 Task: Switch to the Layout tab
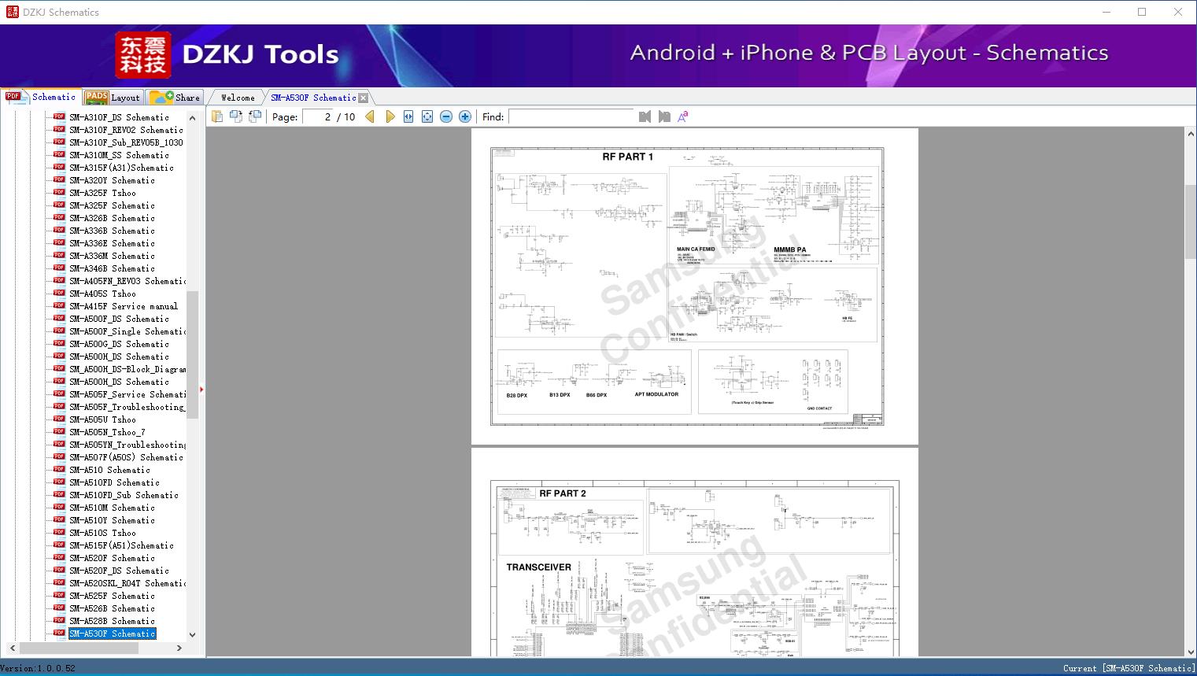(x=113, y=98)
